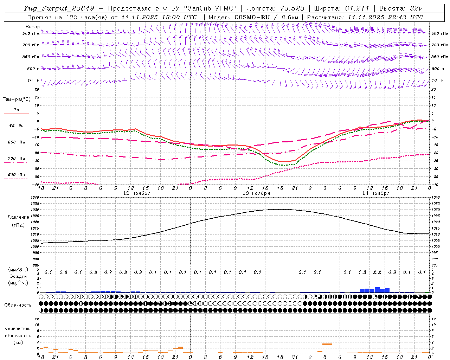
Task: Select the text ФГБУ "ЗапСиб УГМС"
Action: coord(199,8)
